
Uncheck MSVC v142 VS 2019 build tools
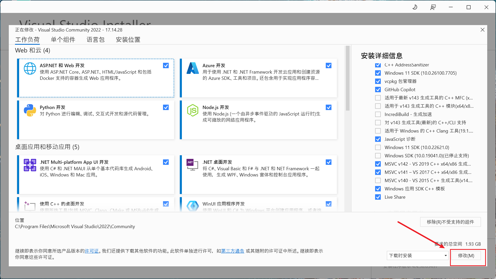(378, 164)
